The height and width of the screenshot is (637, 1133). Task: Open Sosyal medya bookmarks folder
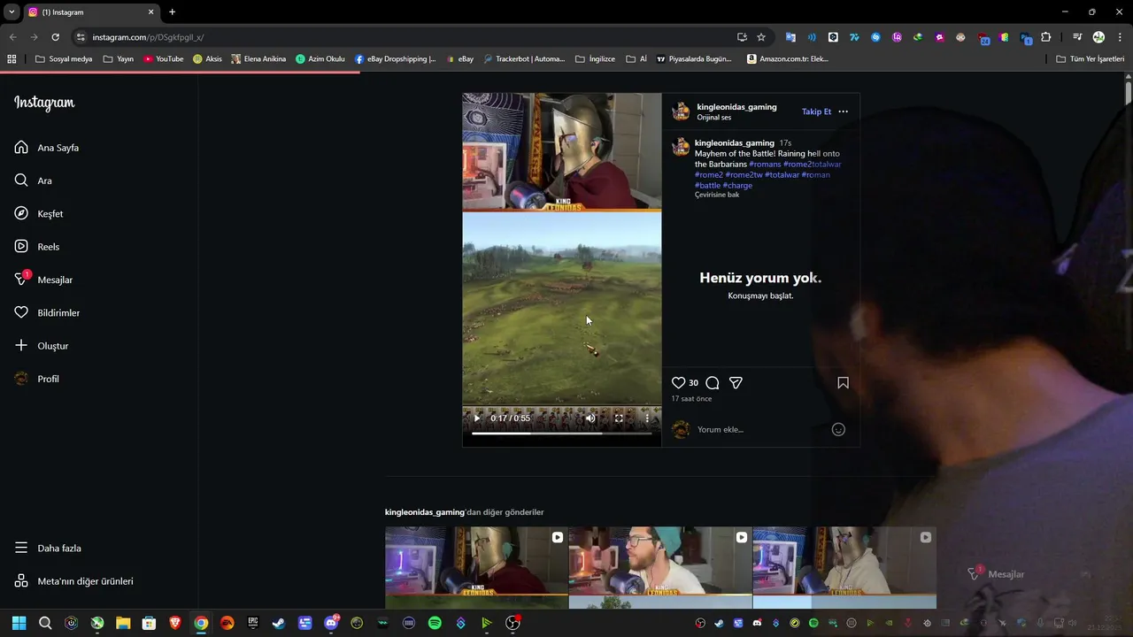click(x=64, y=59)
